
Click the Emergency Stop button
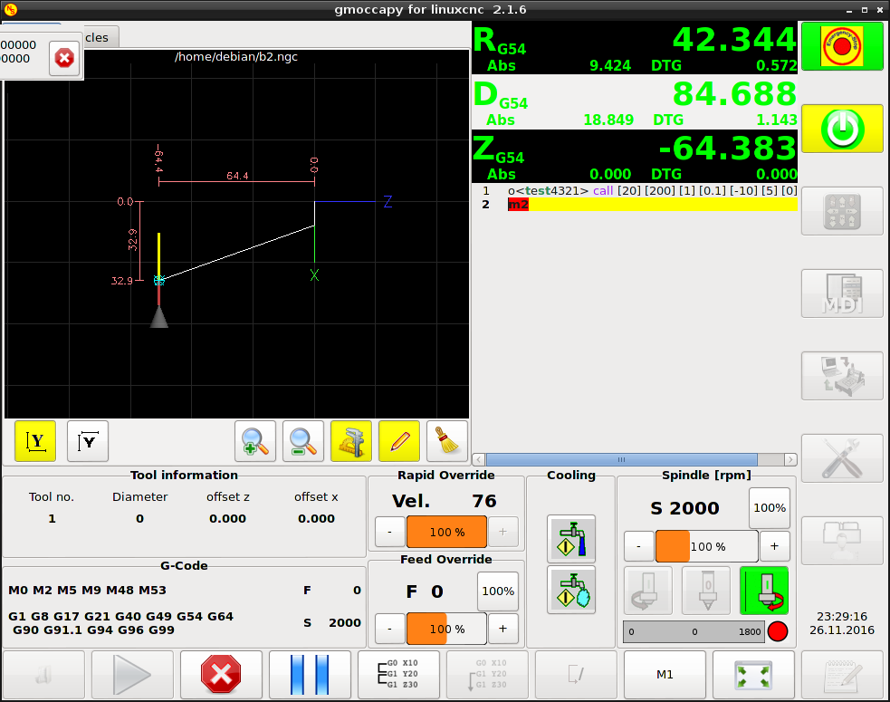coord(842,46)
